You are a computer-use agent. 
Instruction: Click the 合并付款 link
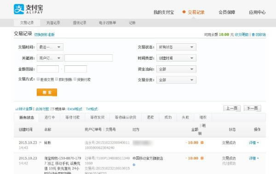(x=42, y=109)
